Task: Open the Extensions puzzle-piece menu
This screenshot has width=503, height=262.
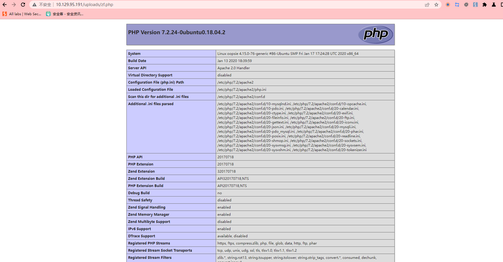Action: [x=485, y=5]
